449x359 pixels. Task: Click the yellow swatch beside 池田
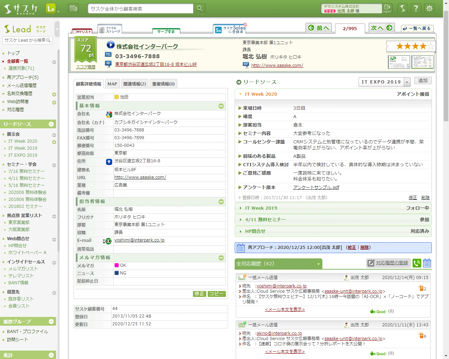[x=116, y=97]
